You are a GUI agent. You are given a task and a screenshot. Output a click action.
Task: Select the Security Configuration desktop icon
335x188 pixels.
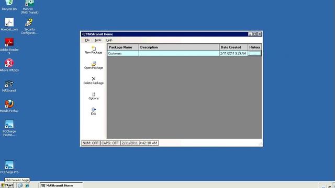click(29, 27)
